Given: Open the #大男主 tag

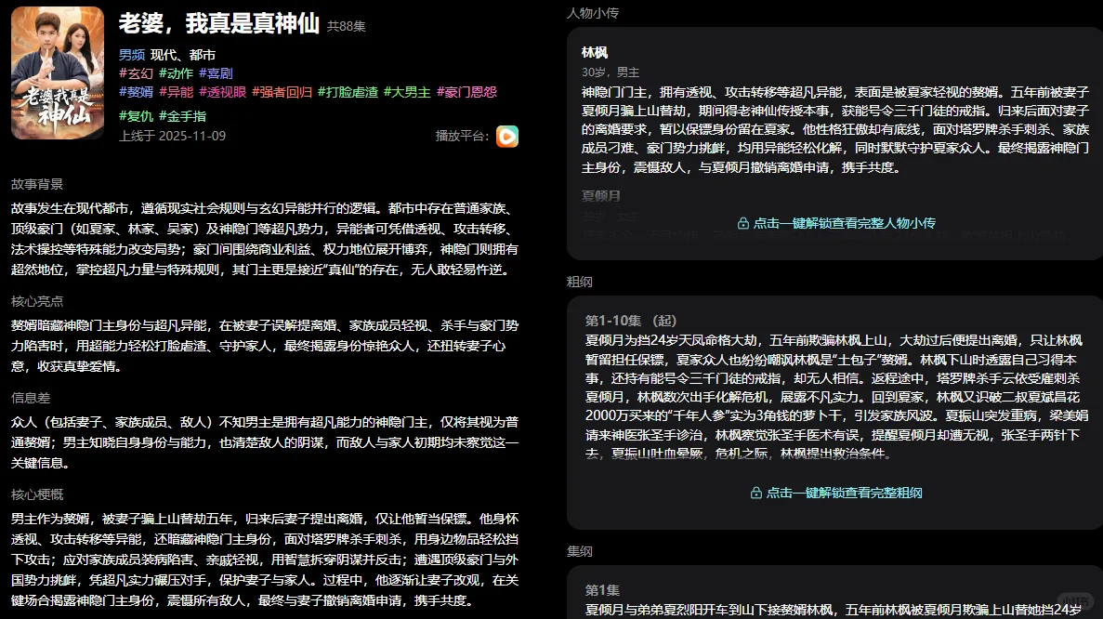Looking at the screenshot, I should coord(408,92).
